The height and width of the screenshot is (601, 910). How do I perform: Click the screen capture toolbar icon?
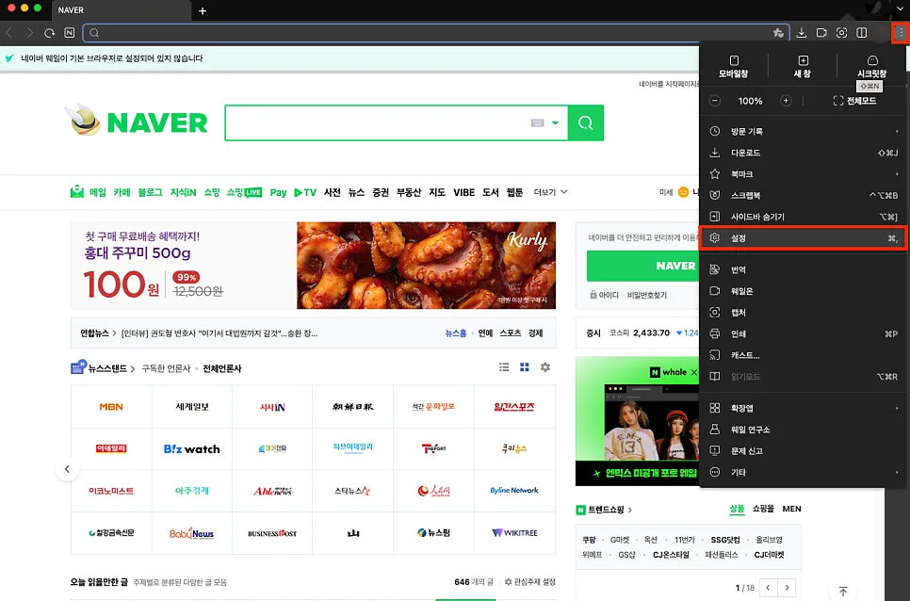(841, 33)
